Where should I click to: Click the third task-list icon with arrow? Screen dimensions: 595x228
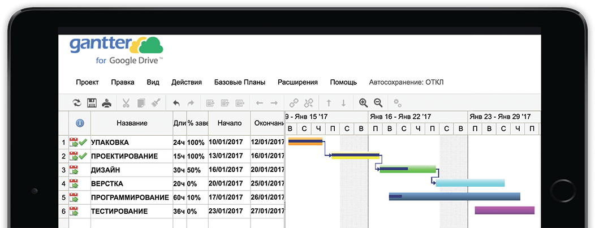[x=240, y=103]
